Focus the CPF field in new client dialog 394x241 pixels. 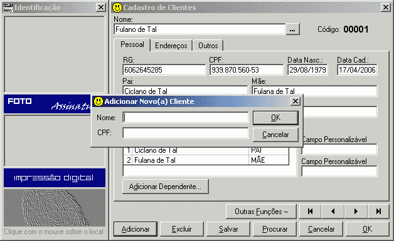click(x=186, y=133)
